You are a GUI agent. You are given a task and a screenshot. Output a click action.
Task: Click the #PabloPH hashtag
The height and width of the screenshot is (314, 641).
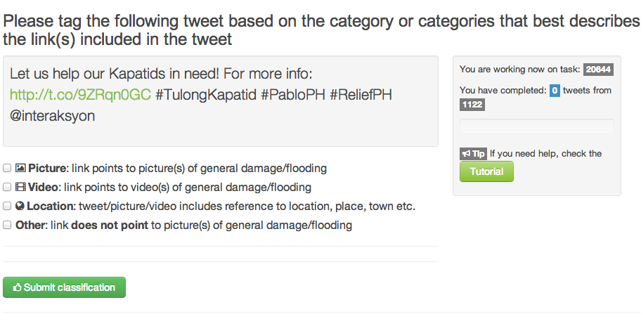click(293, 95)
